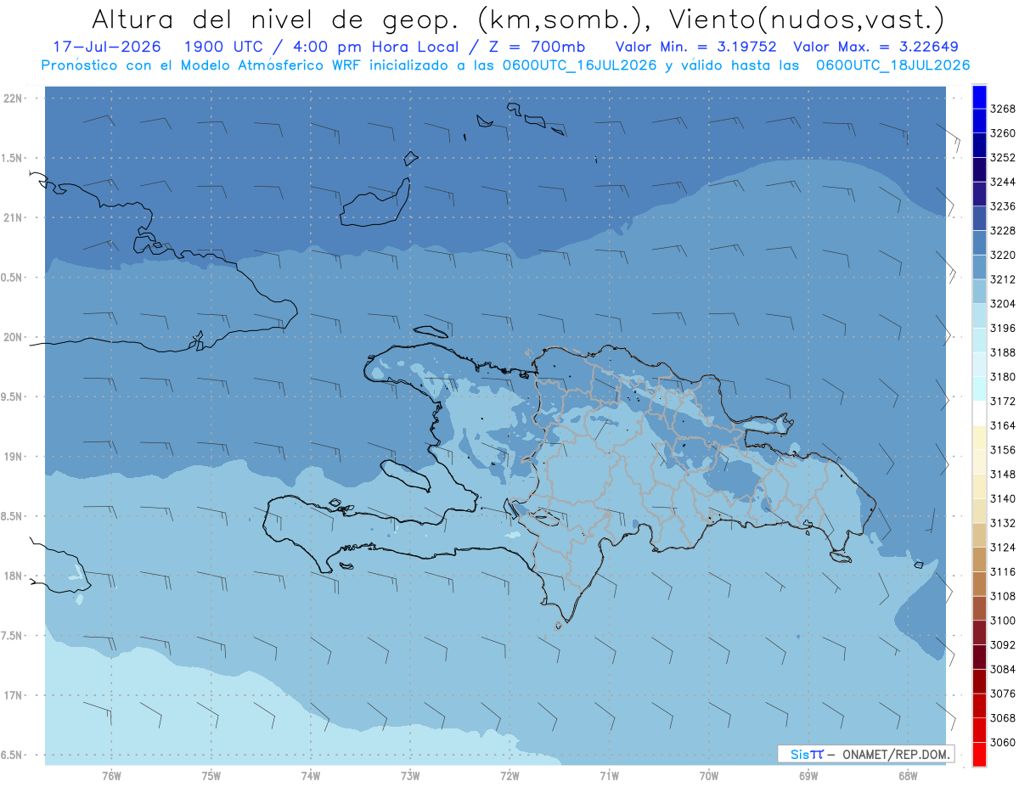Click the '3268' colorbar label
Viewport: 1019px width, 787px height.
pos(1003,109)
